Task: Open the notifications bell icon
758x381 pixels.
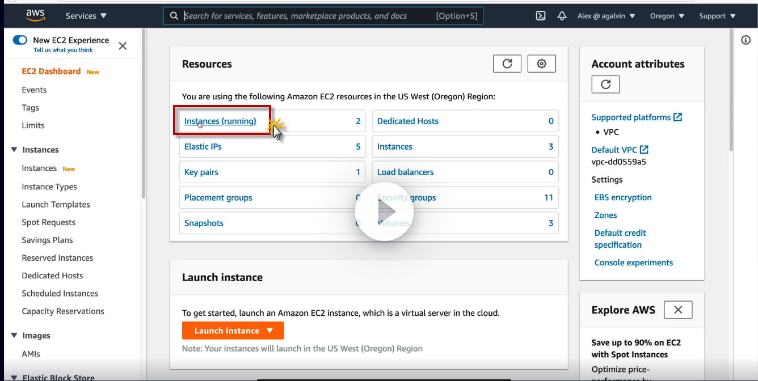Action: coord(562,16)
